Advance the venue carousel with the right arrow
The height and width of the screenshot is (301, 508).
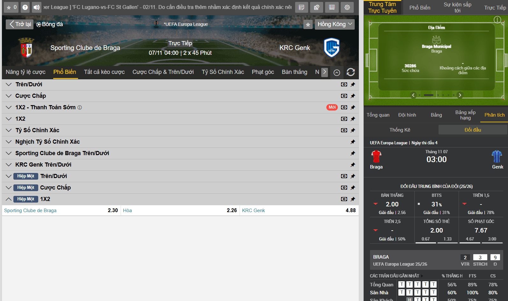460,95
